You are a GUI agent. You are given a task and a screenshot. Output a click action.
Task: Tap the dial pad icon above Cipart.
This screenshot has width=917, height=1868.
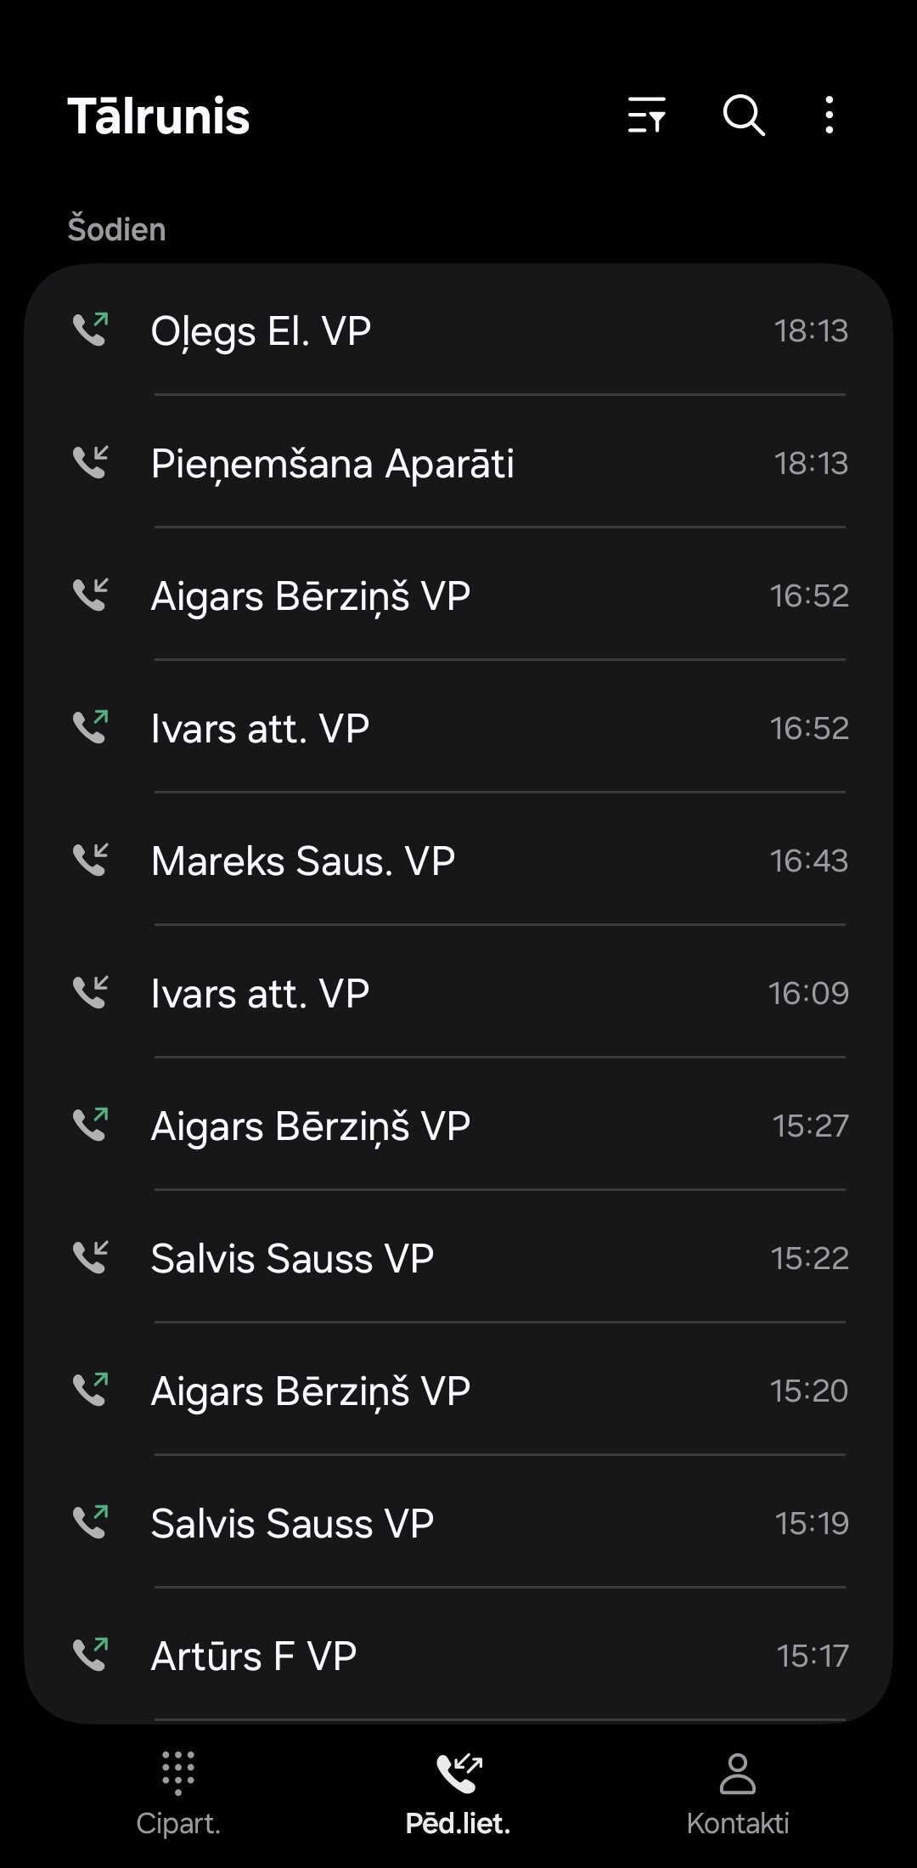178,1773
